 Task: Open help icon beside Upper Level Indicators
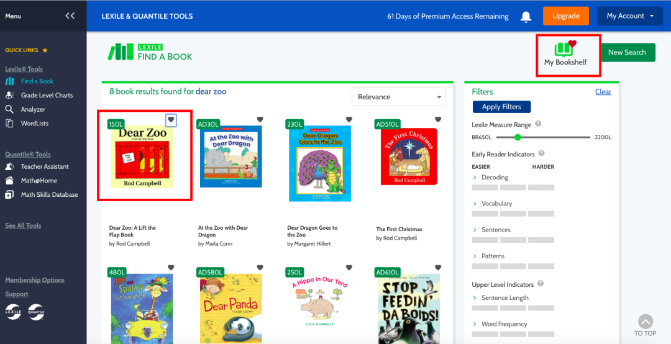click(541, 284)
